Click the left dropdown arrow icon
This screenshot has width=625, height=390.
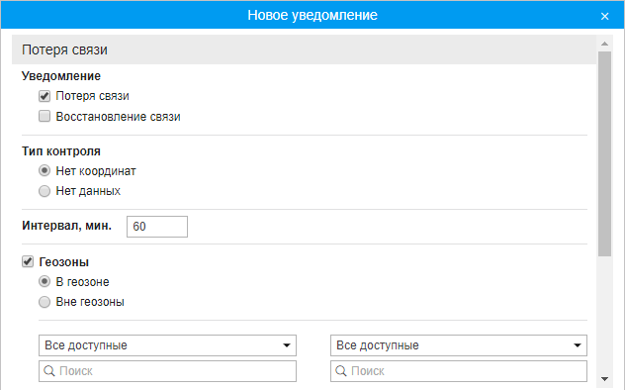click(287, 345)
